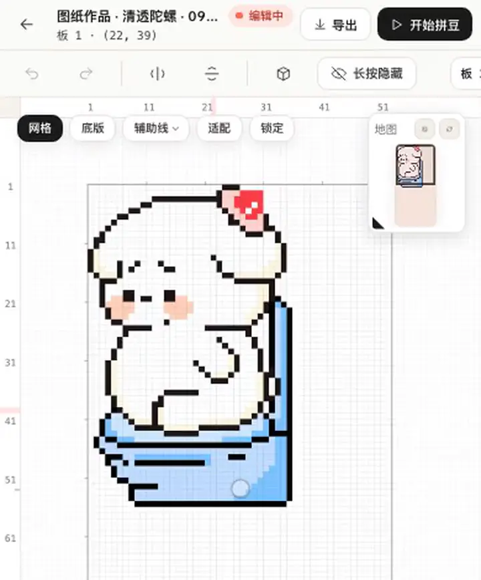Click the first small icon beside 地图
Screen dimensions: 481x580
pos(425,129)
